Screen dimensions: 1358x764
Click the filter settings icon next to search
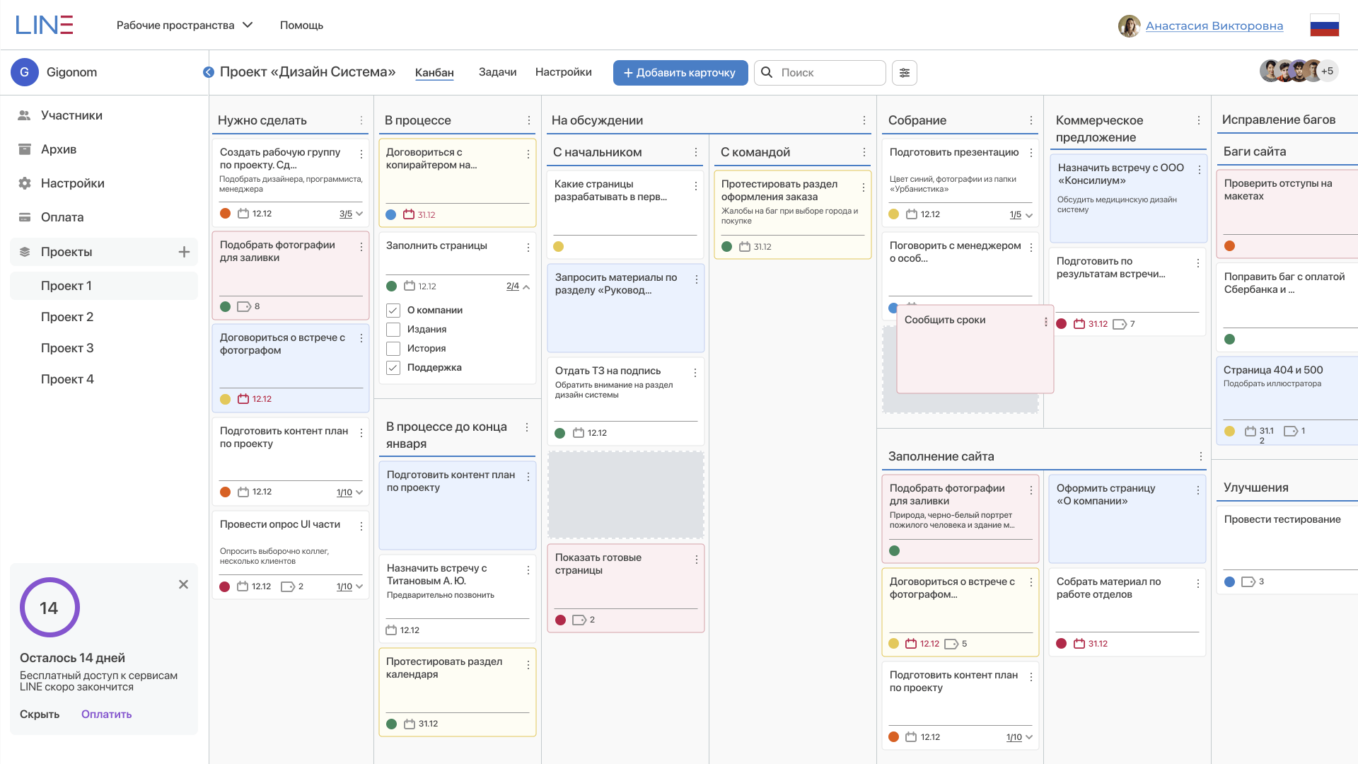[x=904, y=73]
